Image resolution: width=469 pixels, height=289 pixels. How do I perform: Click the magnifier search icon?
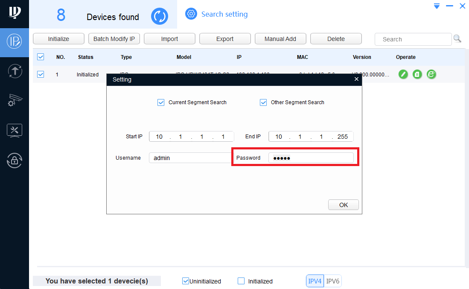pos(457,38)
